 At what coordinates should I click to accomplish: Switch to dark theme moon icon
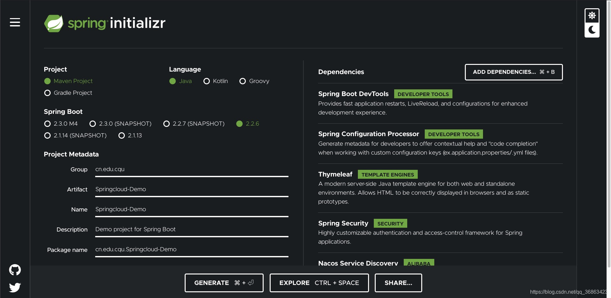(592, 30)
